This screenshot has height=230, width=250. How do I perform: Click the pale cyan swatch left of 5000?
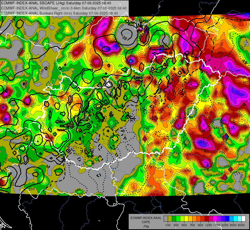(240, 219)
